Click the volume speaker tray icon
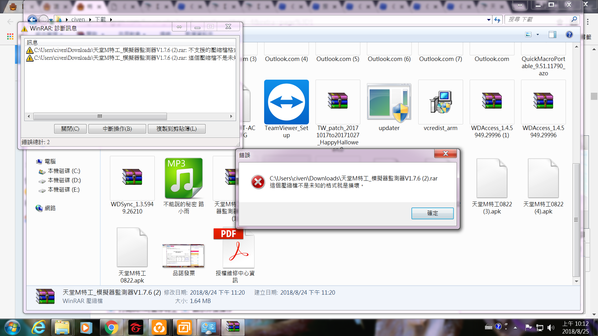The height and width of the screenshot is (336, 598). [x=551, y=328]
